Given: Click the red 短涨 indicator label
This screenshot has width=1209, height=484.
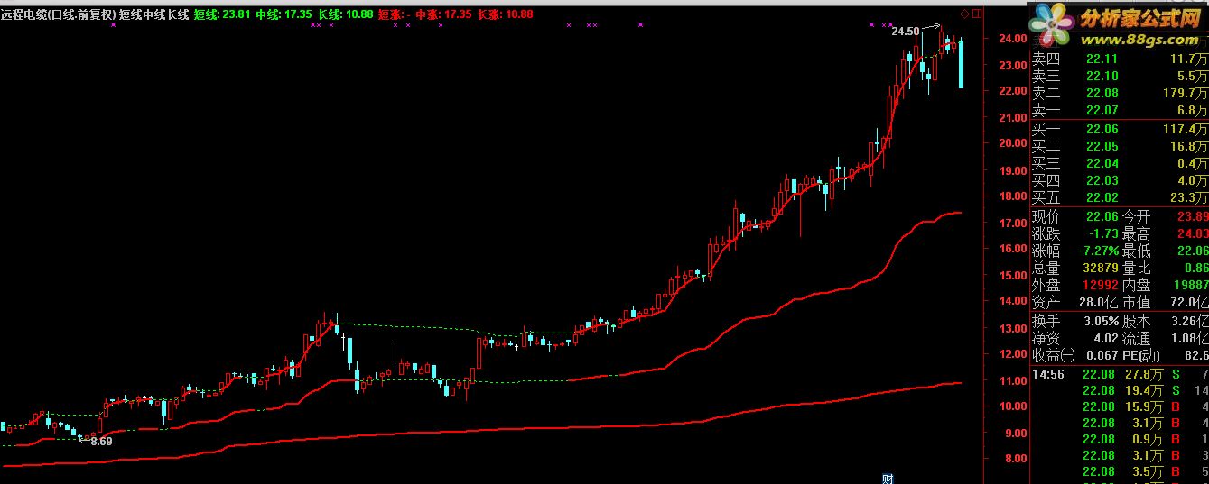Looking at the screenshot, I should (395, 14).
